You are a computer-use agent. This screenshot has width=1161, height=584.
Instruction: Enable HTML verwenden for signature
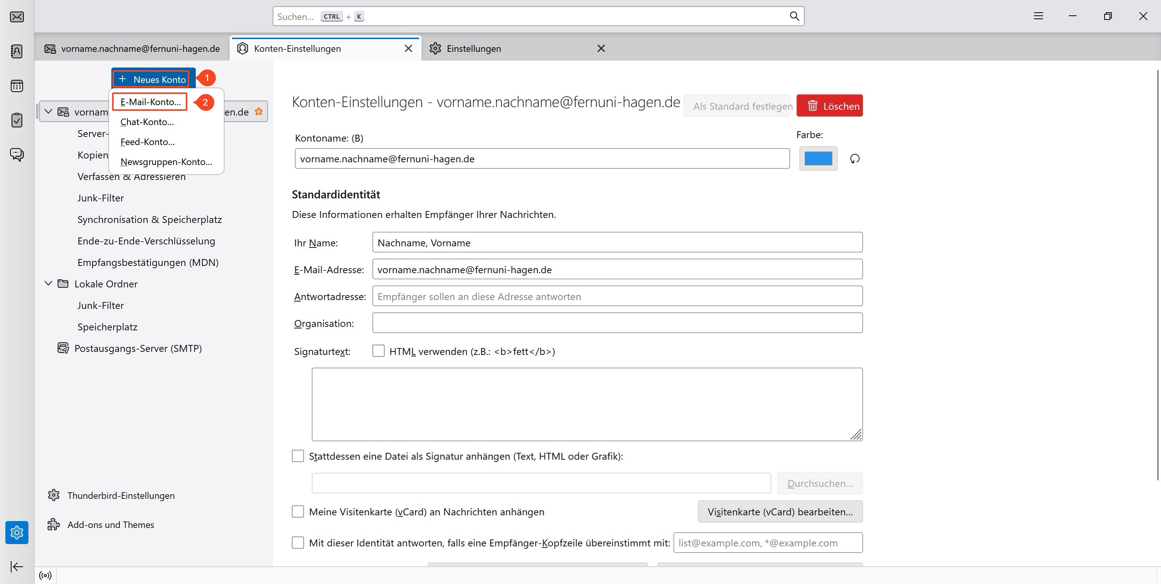[x=379, y=351]
